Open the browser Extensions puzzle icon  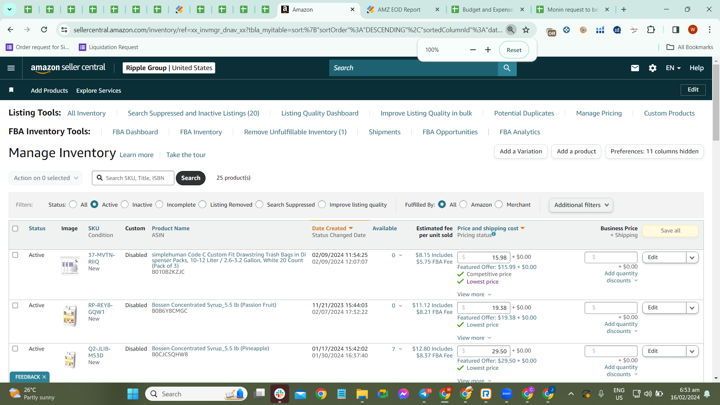point(651,30)
